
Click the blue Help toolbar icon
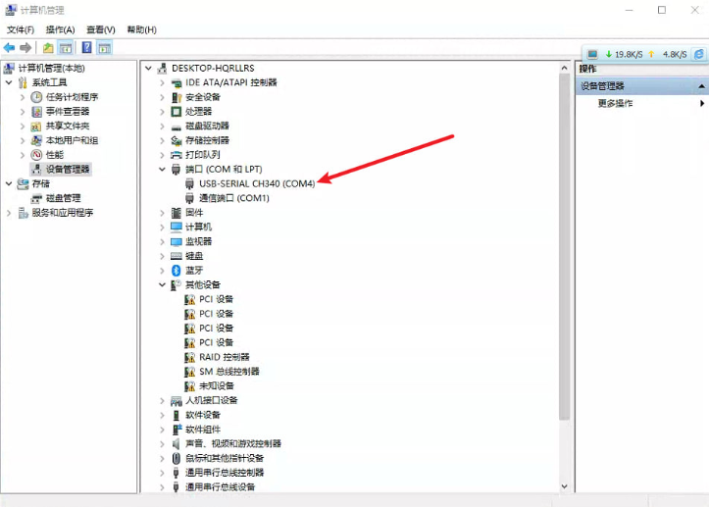click(87, 47)
